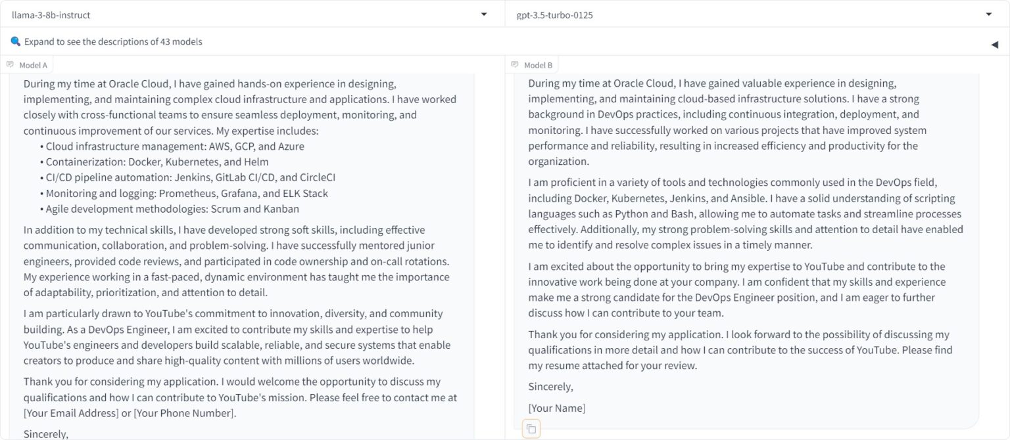Image resolution: width=1010 pixels, height=440 pixels.
Task: Click the Agile development methodologies bullet
Action: click(x=172, y=209)
